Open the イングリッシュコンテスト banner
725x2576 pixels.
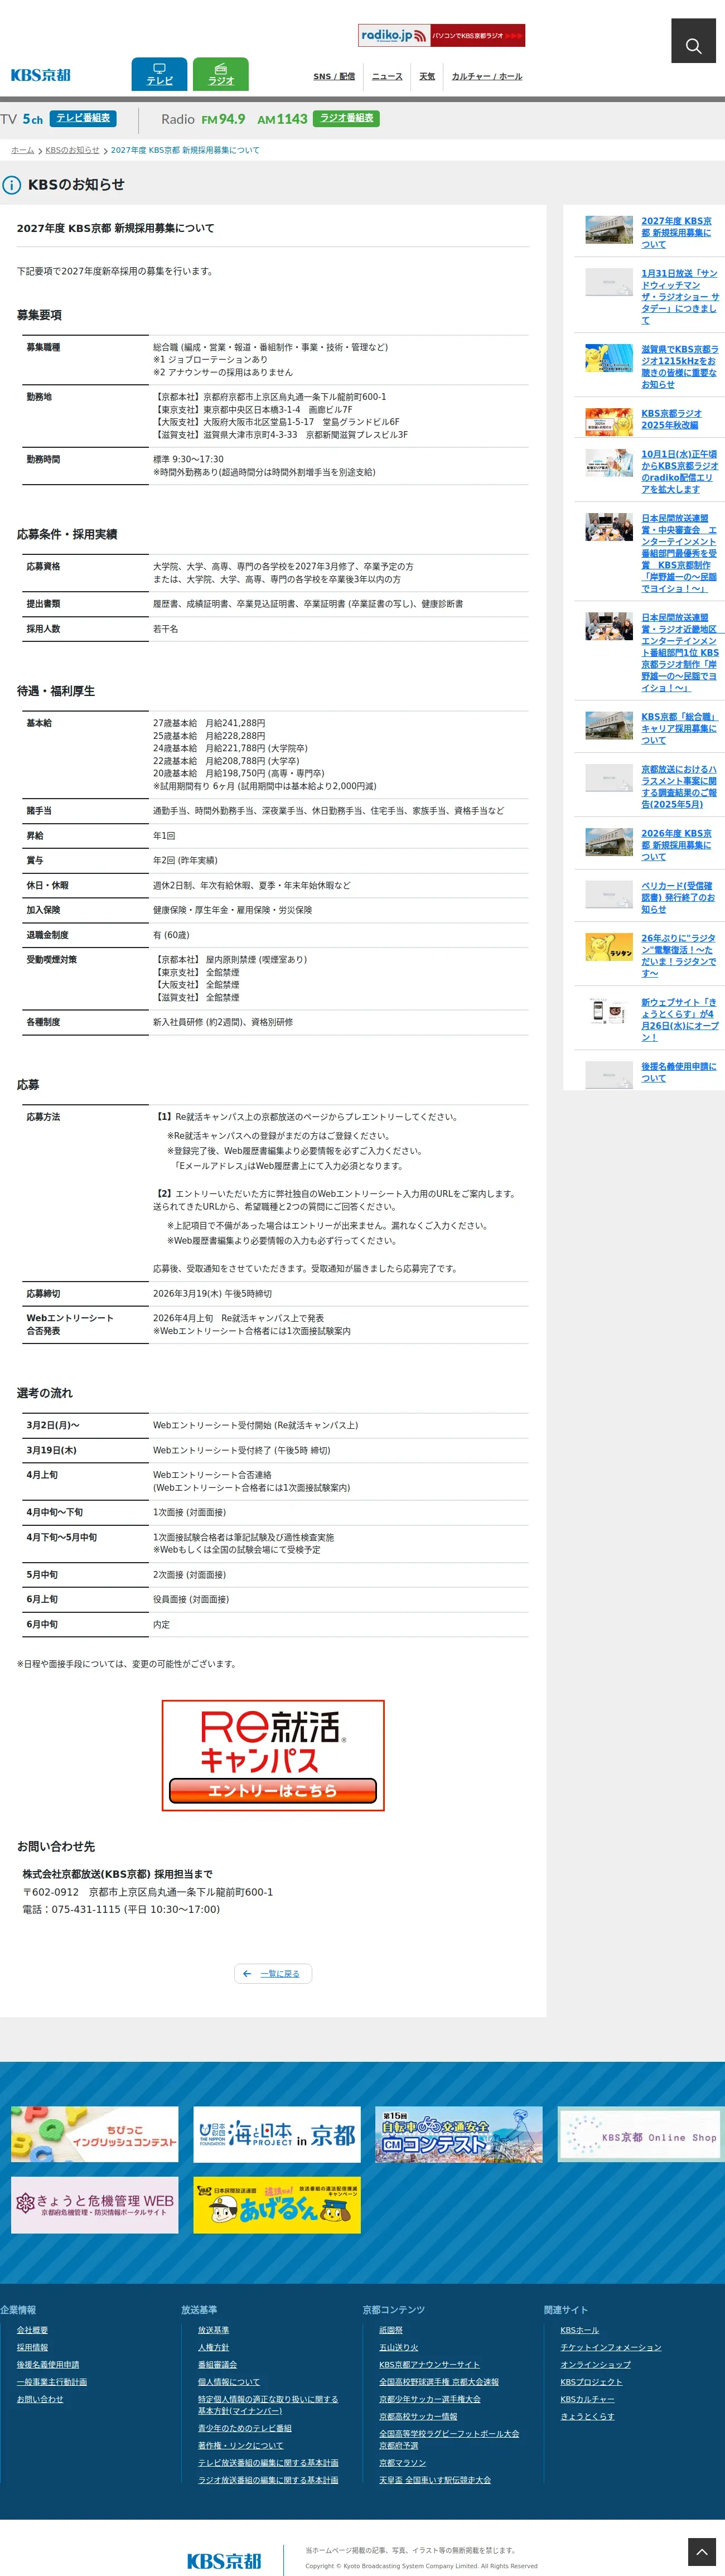95,2134
